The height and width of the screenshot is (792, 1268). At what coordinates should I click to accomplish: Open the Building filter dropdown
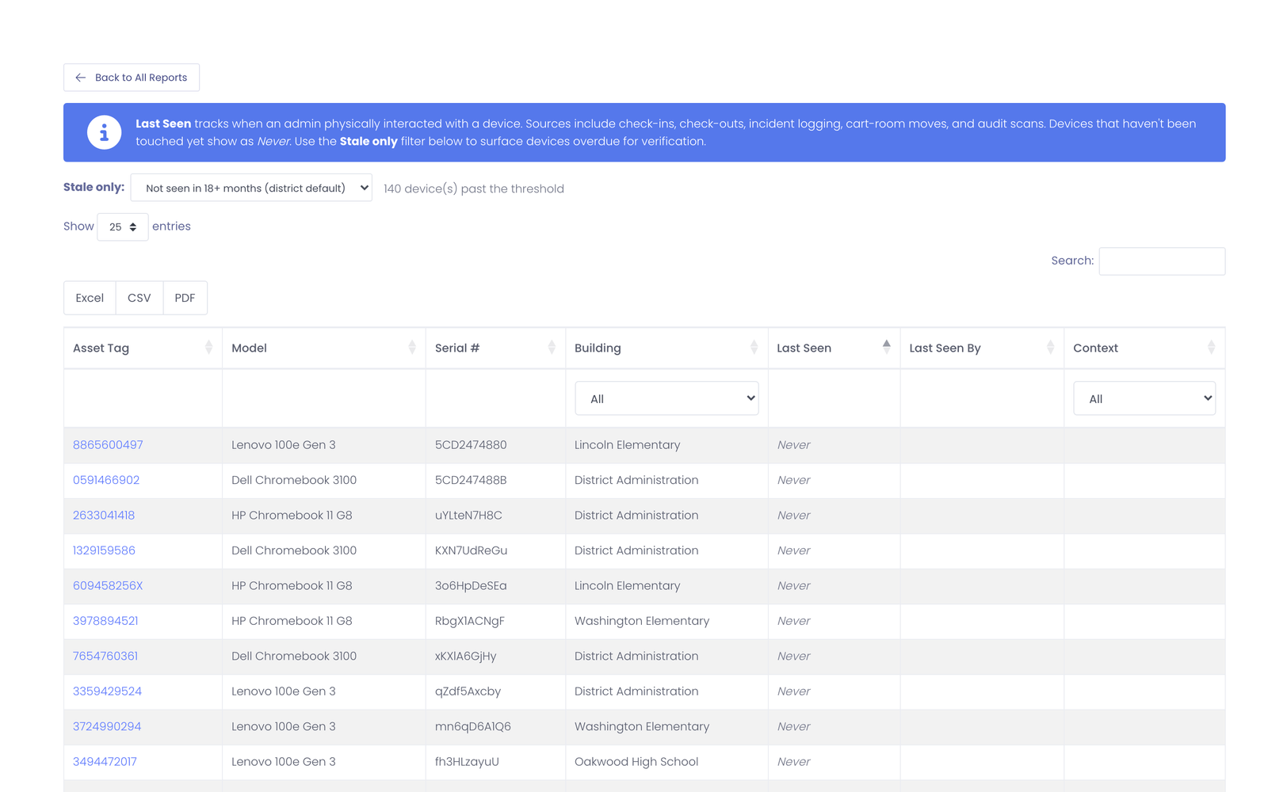(666, 398)
